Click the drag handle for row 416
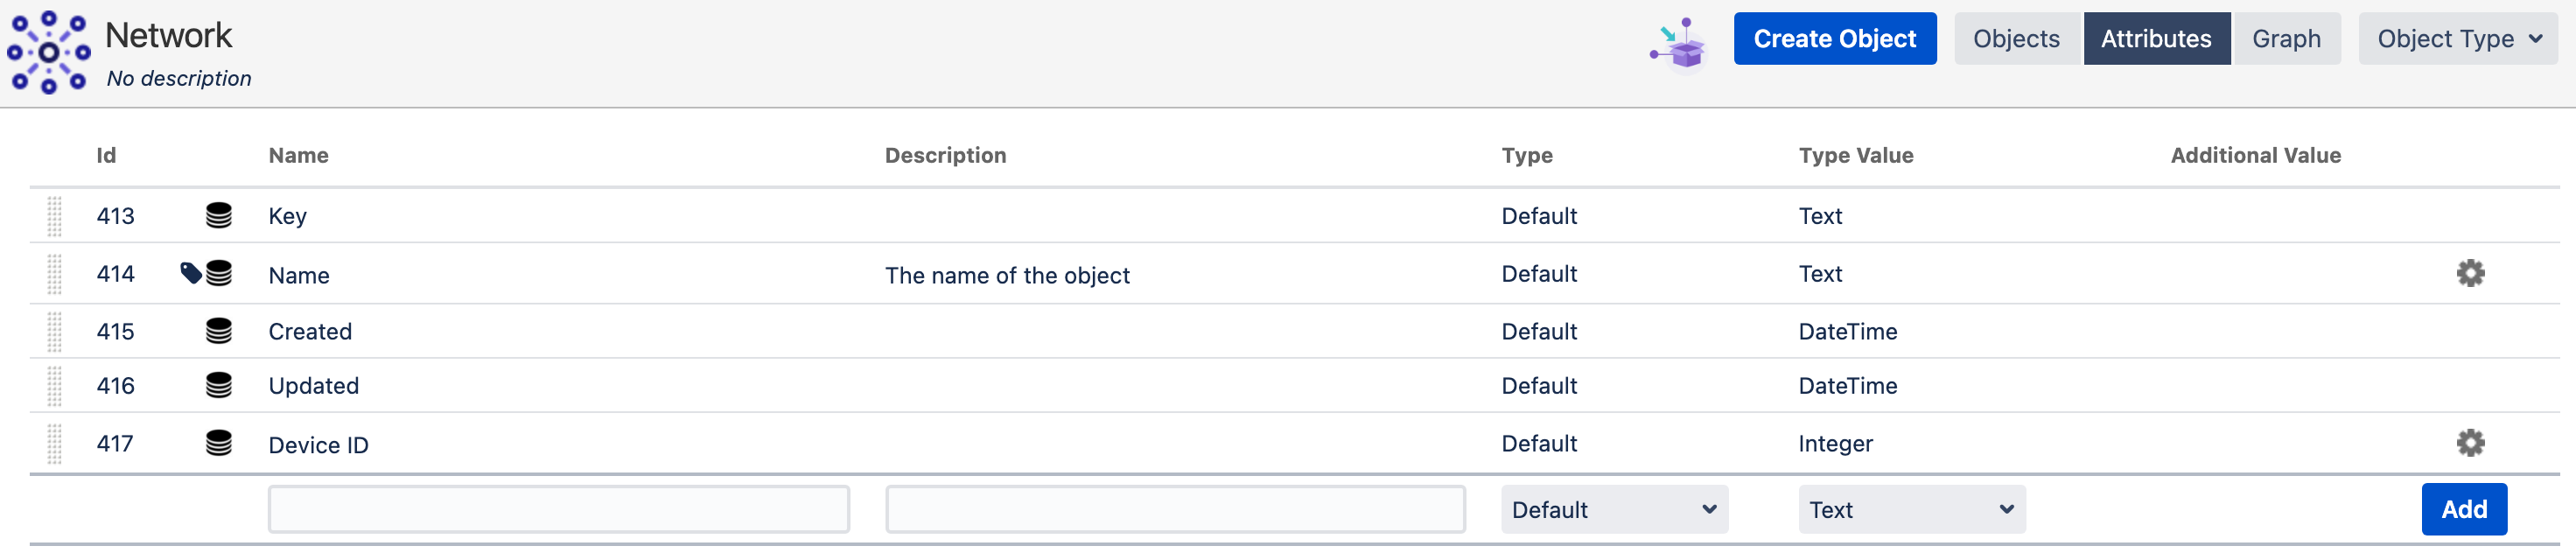Viewport: 2576px width, 560px height. (x=55, y=386)
